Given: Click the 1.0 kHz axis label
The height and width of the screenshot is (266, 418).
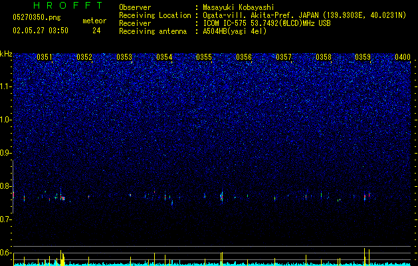Looking at the screenshot, I should click(6, 120).
